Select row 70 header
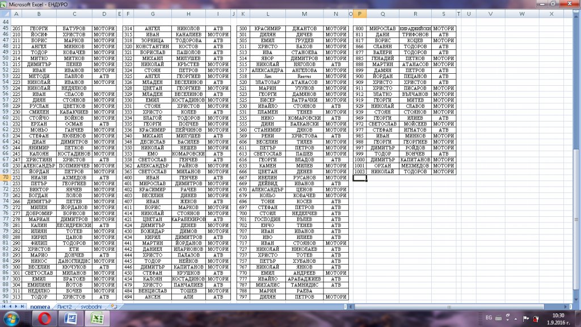Screen dimensions: 581x327 5,177
